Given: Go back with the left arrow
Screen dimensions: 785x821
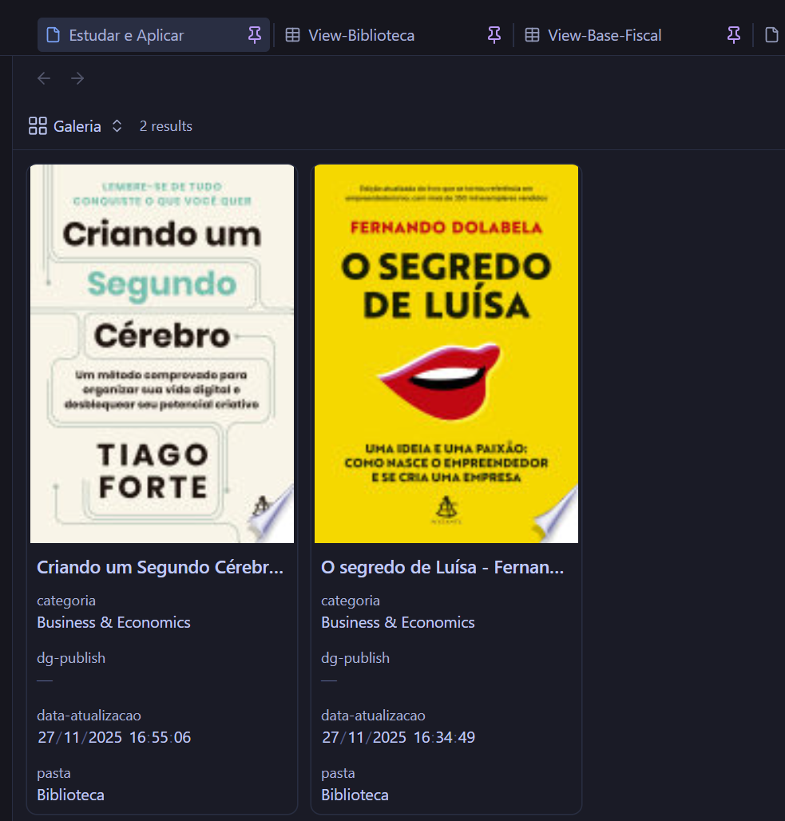Looking at the screenshot, I should (44, 78).
